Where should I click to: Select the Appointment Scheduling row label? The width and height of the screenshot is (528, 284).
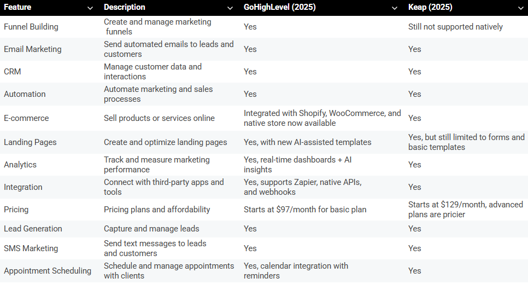point(48,271)
